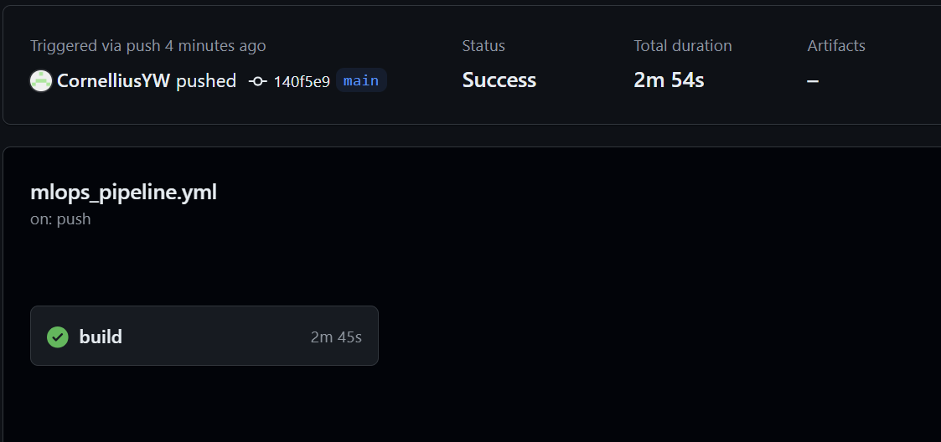Image resolution: width=941 pixels, height=442 pixels.
Task: Open commit hash 140f5e9
Action: click(x=302, y=81)
